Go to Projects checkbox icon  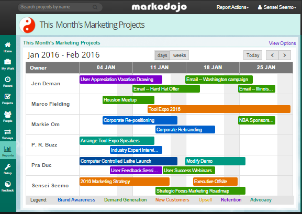click(x=7, y=96)
